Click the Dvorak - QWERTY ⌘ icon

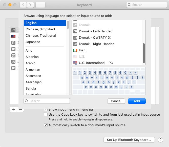coord(75,38)
